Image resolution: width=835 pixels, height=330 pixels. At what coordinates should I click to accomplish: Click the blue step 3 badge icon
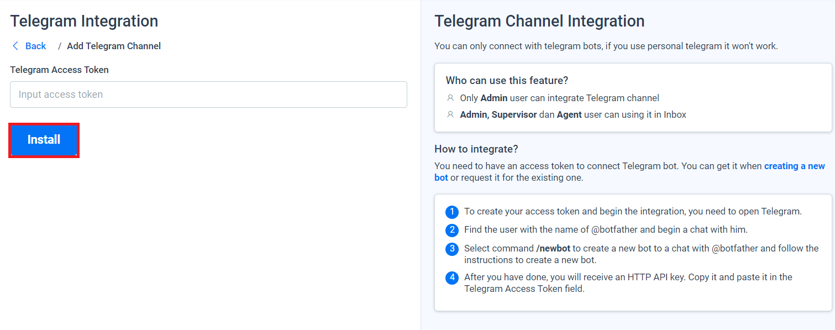pos(451,248)
